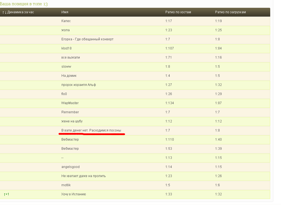Sort the table by Имя column header

(x=65, y=12)
